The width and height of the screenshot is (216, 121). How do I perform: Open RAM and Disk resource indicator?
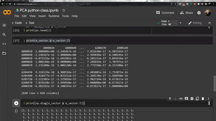169,23
